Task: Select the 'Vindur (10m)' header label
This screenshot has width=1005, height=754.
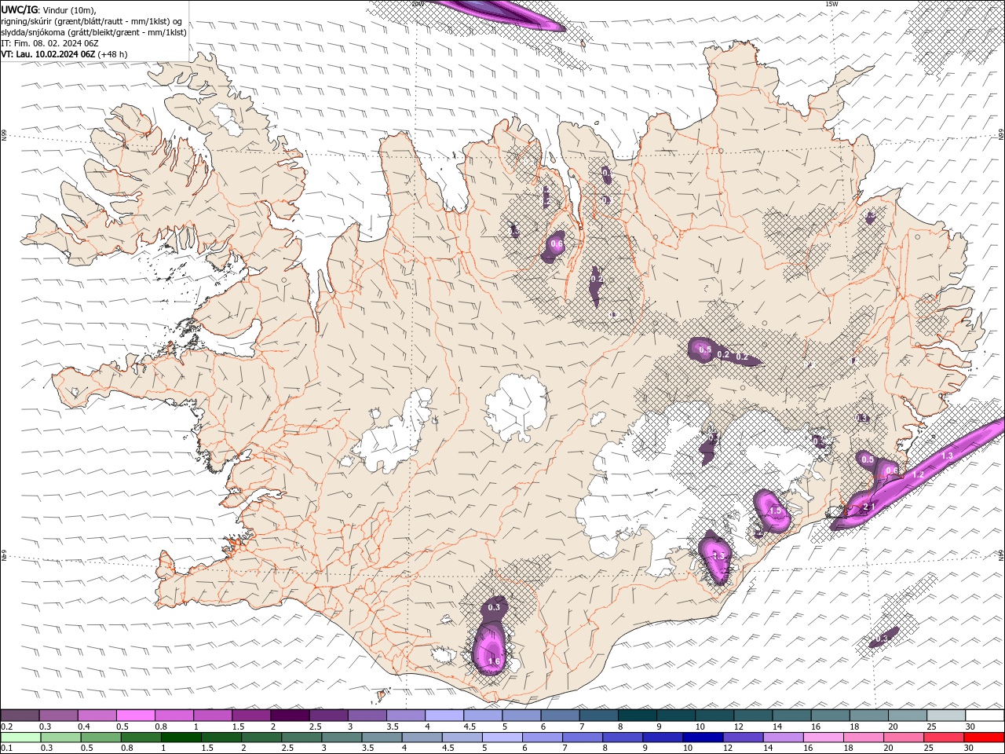Action: click(70, 9)
